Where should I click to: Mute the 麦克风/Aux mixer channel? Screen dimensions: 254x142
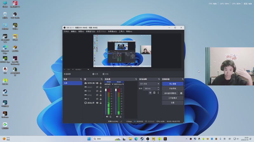[117, 116]
